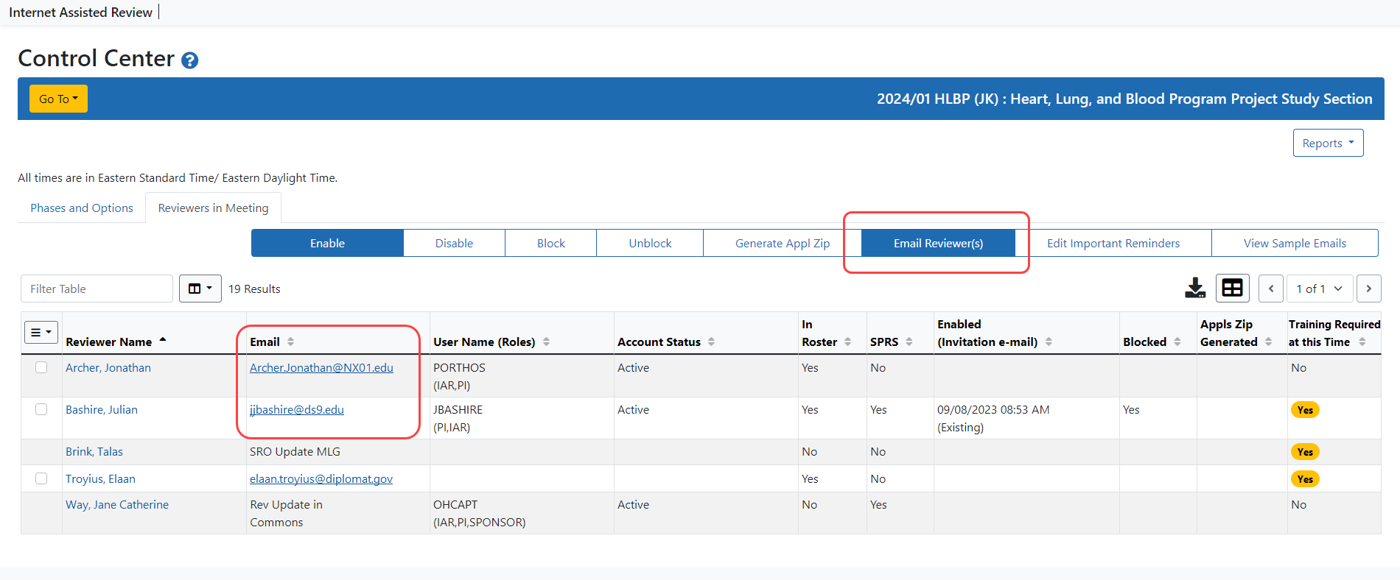Open reviewer Archer, Jonathan link
This screenshot has width=1400, height=580.
(x=108, y=367)
